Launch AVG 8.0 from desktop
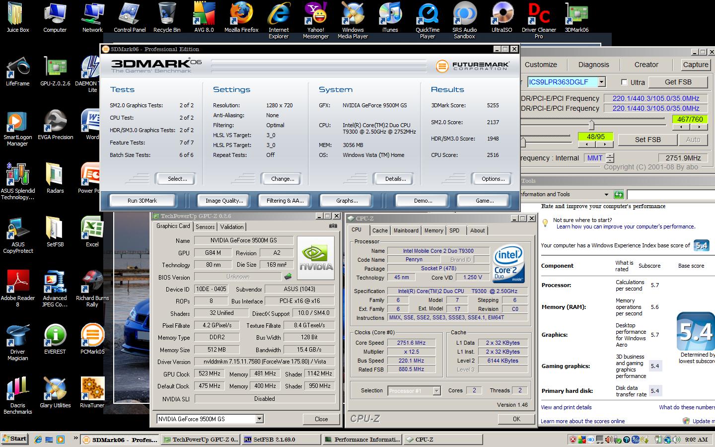The width and height of the screenshot is (715, 447). click(204, 17)
